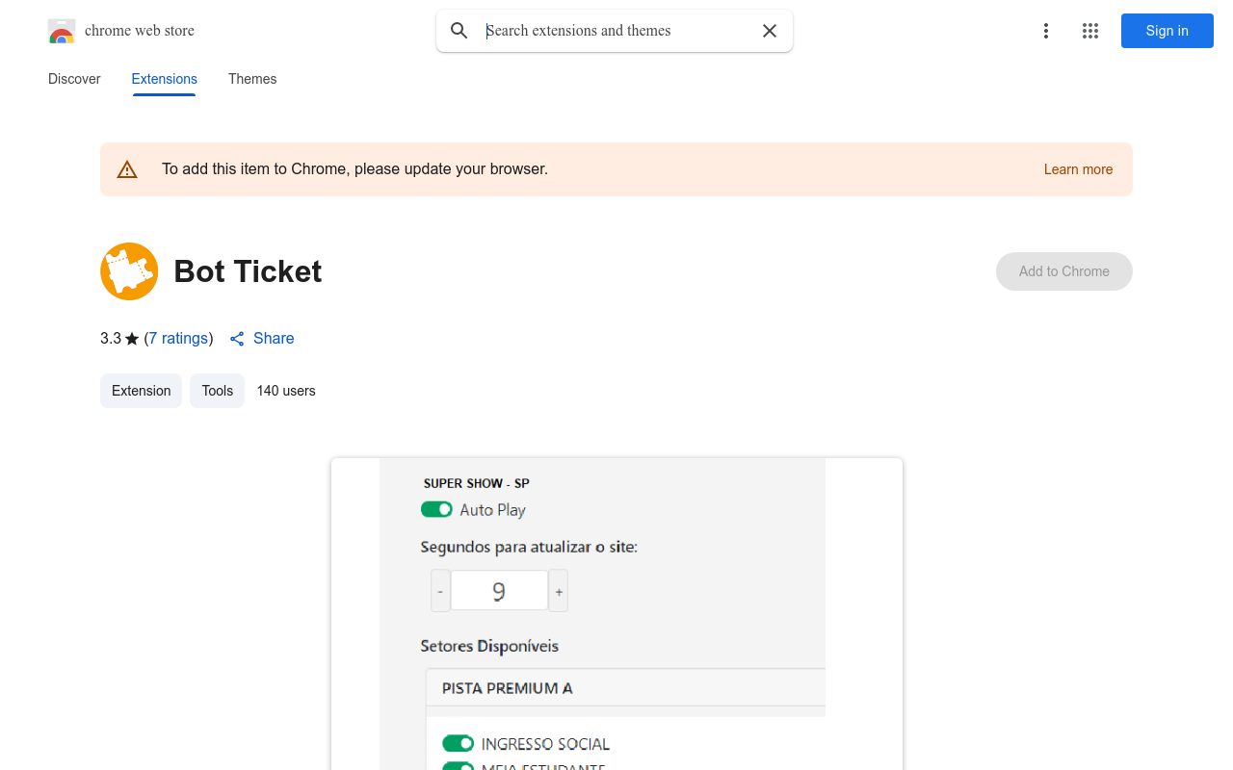Open the Google apps grid

pos(1090,31)
